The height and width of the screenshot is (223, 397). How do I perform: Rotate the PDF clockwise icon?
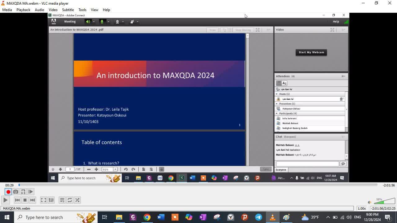coord(133,169)
